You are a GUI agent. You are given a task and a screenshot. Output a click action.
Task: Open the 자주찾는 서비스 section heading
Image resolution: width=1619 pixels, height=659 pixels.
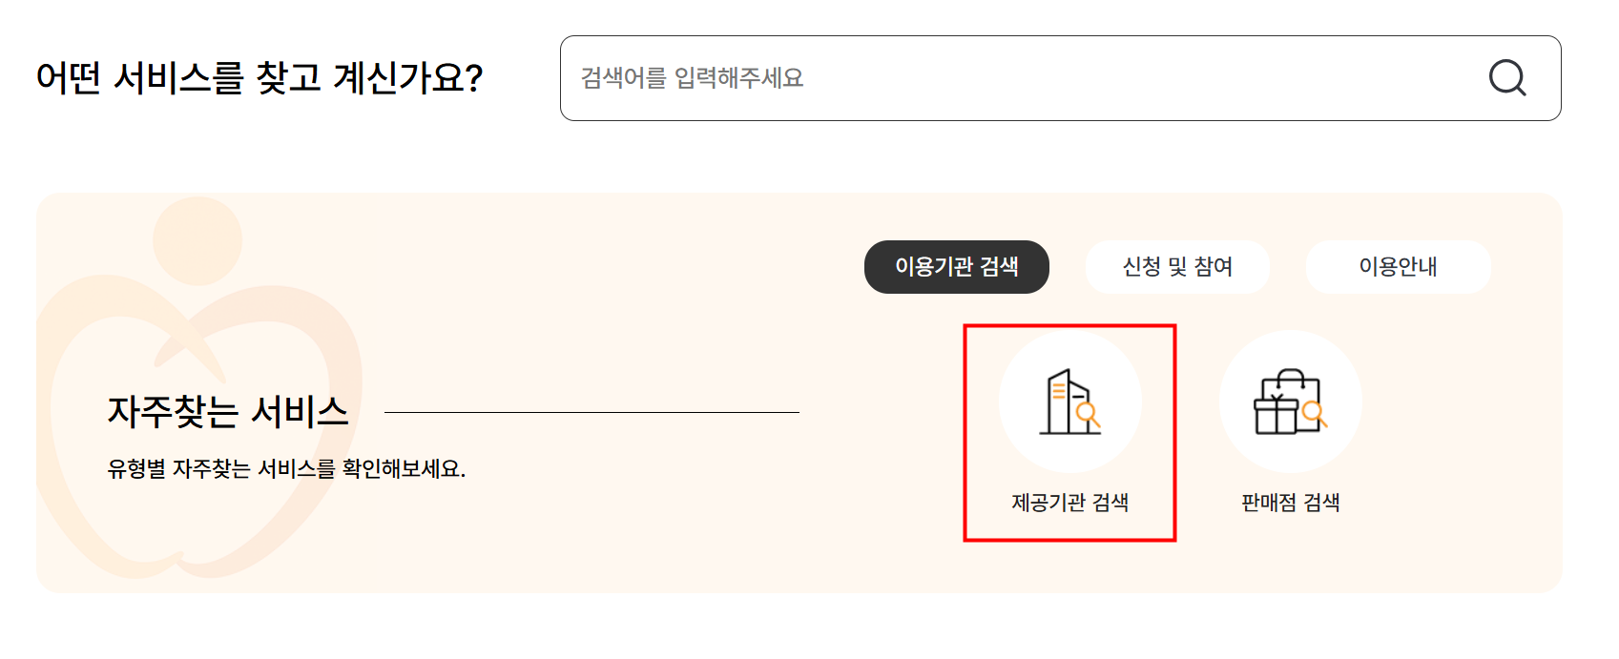pyautogui.click(x=229, y=412)
